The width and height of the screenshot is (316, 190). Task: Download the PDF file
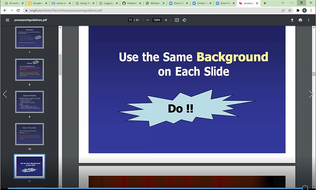(x=292, y=20)
